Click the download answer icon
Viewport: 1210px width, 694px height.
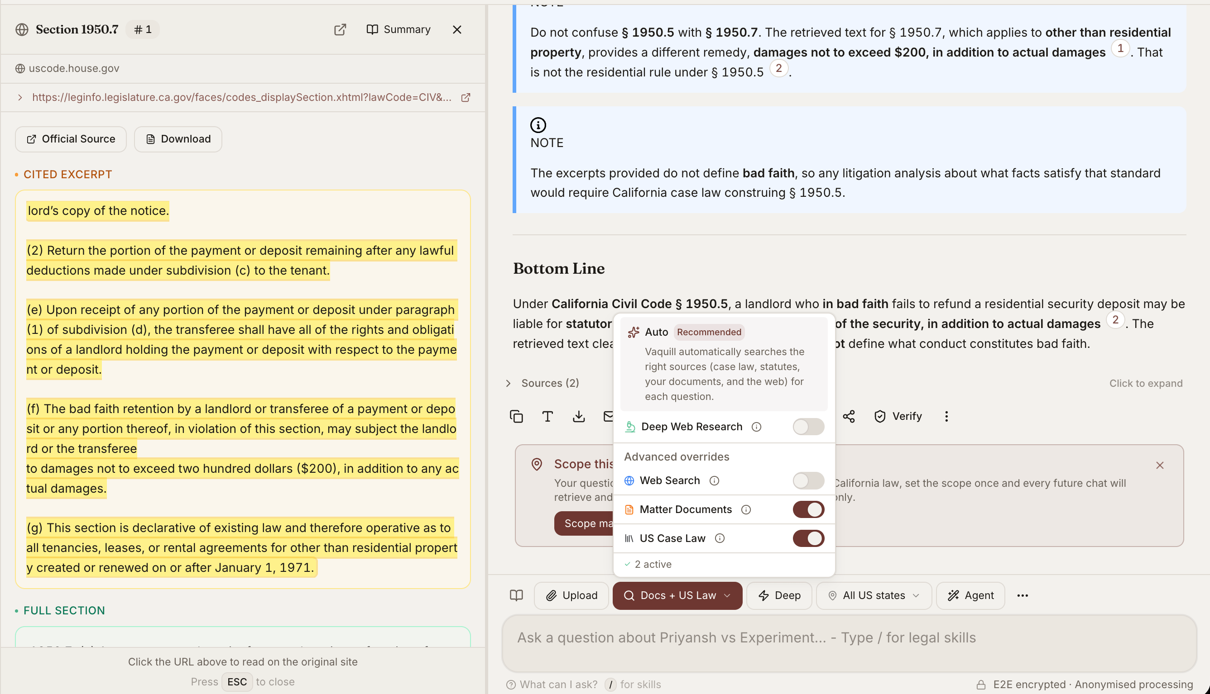coord(579,416)
